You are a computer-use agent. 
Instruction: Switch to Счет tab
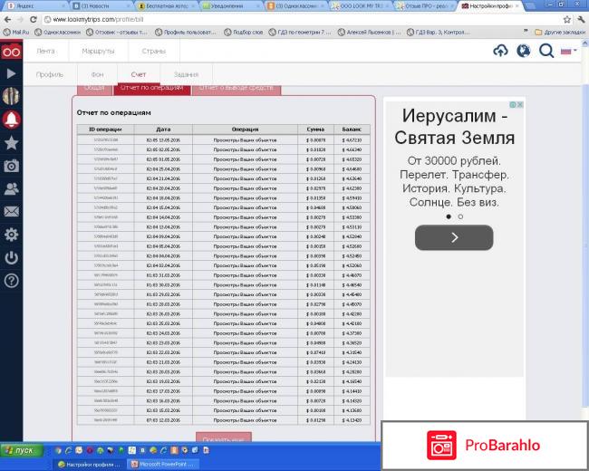coord(139,74)
